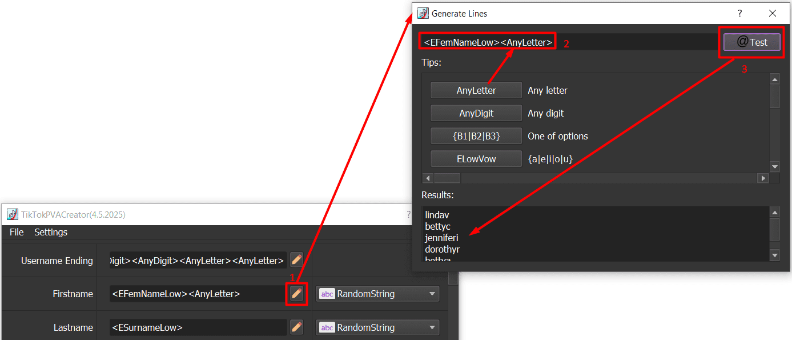This screenshot has height=340, width=792.
Task: Insert the {B1|B2|B3} options token
Action: tap(476, 136)
